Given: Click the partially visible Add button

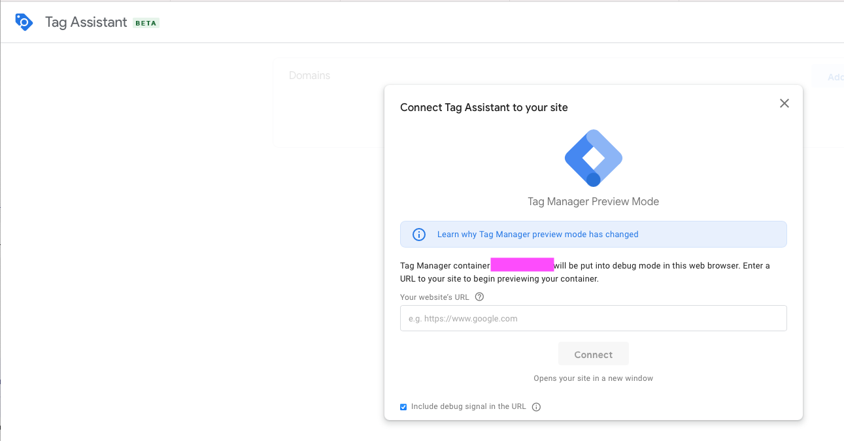Looking at the screenshot, I should 834,77.
